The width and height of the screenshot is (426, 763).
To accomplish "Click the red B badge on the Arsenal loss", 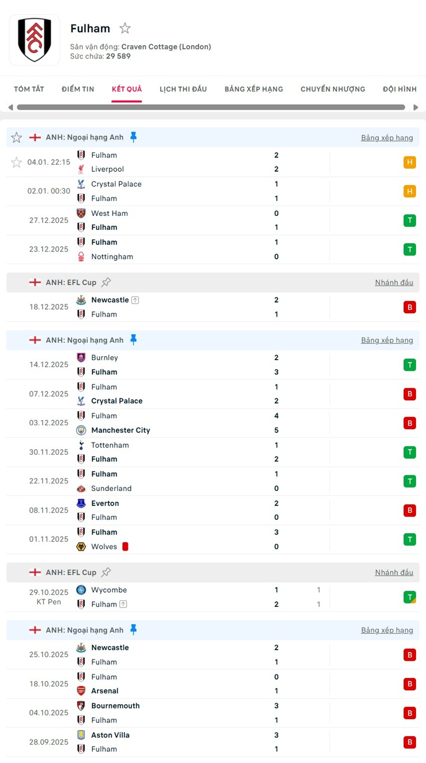I will pos(409,684).
